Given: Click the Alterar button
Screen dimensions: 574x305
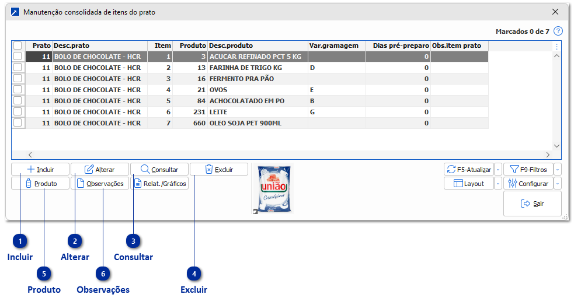Looking at the screenshot, I should (100, 169).
